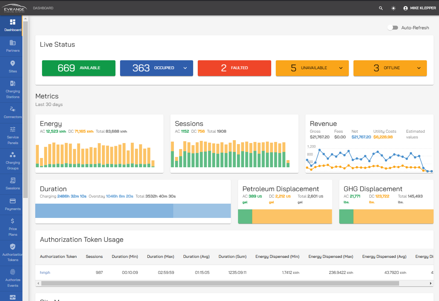Open the hmph authorization token link
Viewport: 439px width, 301px height.
(x=45, y=272)
